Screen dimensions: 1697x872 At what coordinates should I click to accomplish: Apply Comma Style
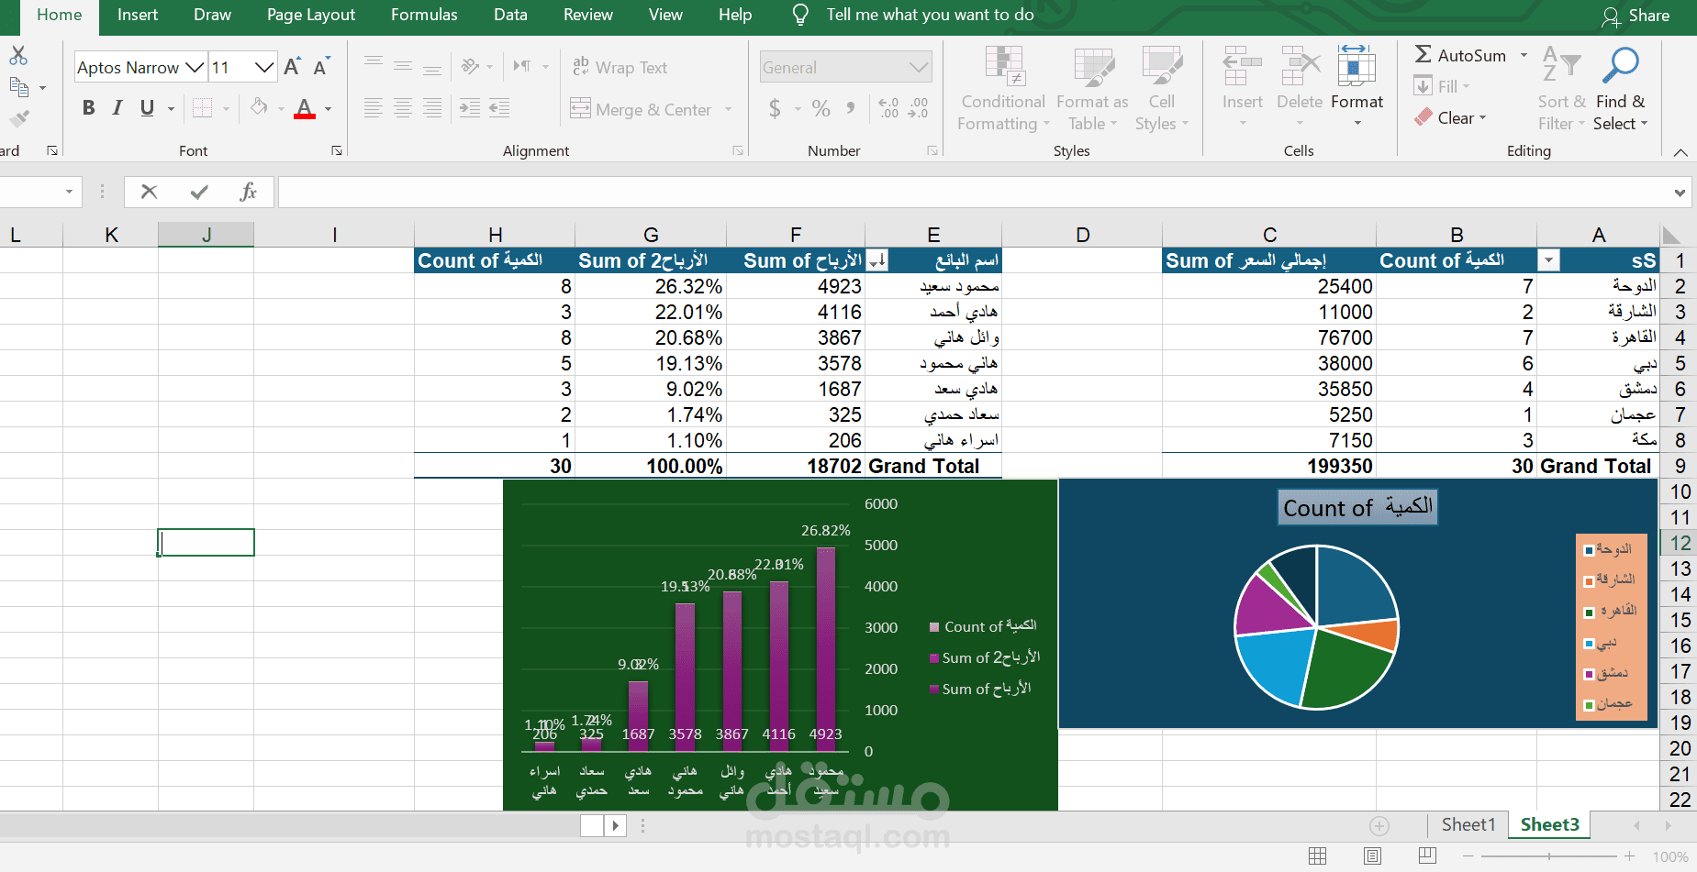click(x=851, y=108)
